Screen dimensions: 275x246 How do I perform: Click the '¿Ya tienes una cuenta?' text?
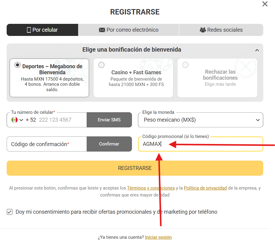coord(121,237)
